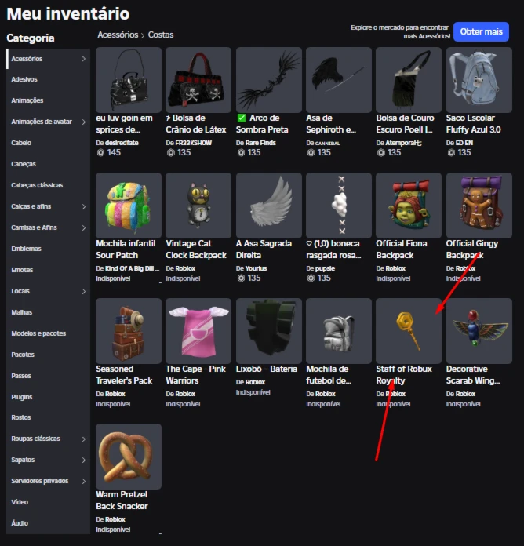Expand the Servidores privados arrow

(84, 481)
